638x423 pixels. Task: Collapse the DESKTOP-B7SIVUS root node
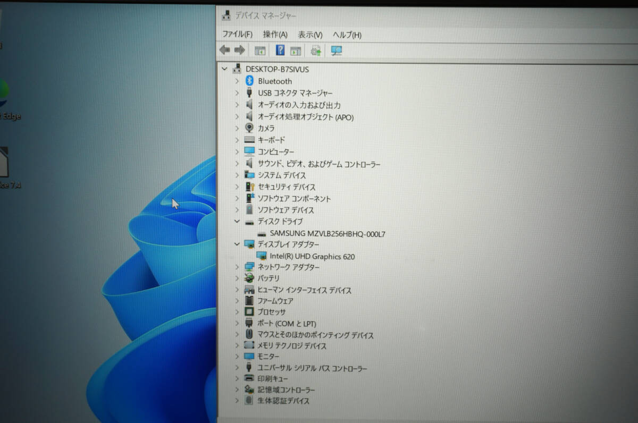[224, 69]
